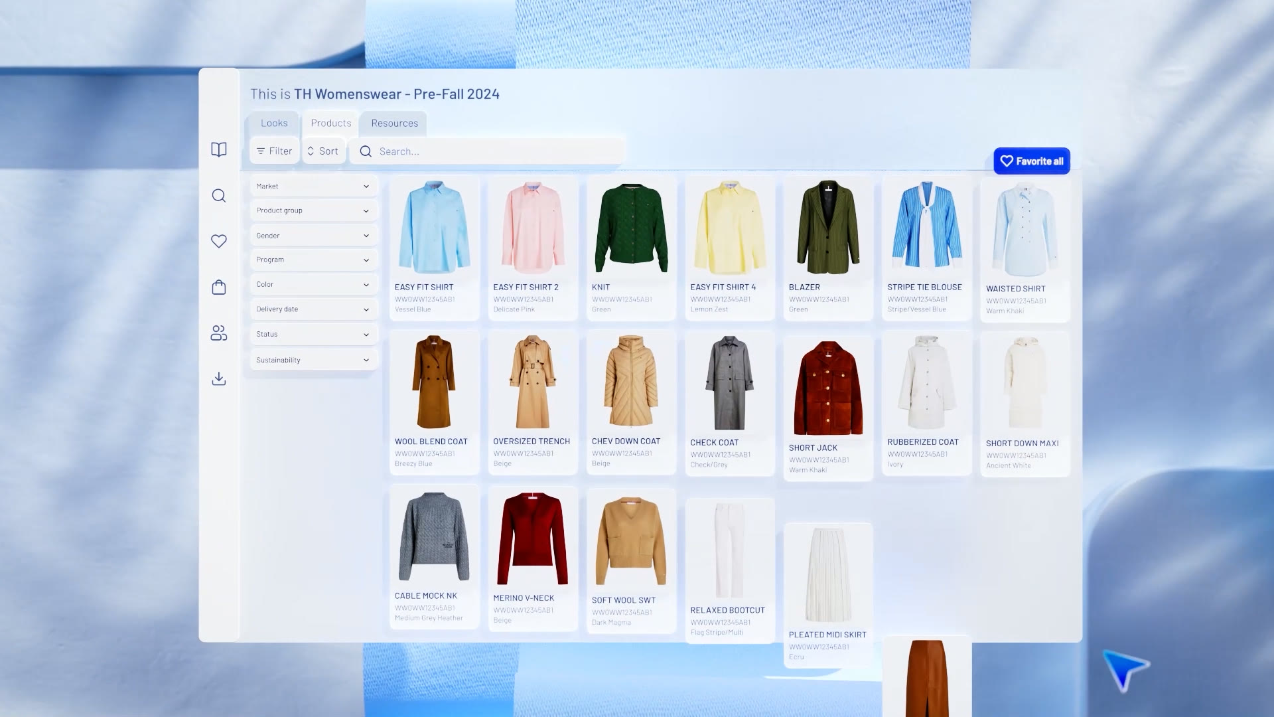Expand the Delivery date filter dropdown
1274x717 pixels.
[x=314, y=309]
